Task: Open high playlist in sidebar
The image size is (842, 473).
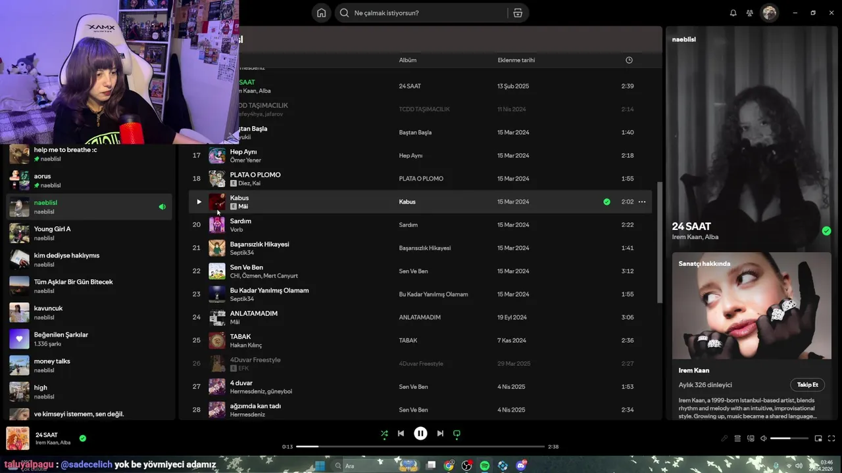Action: tap(89, 392)
